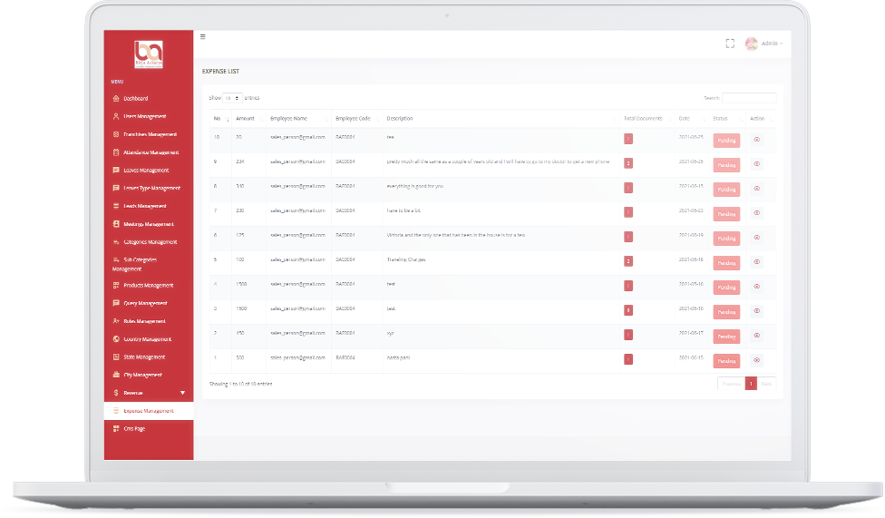Click the EXPENSE LIST page heading

tap(220, 71)
